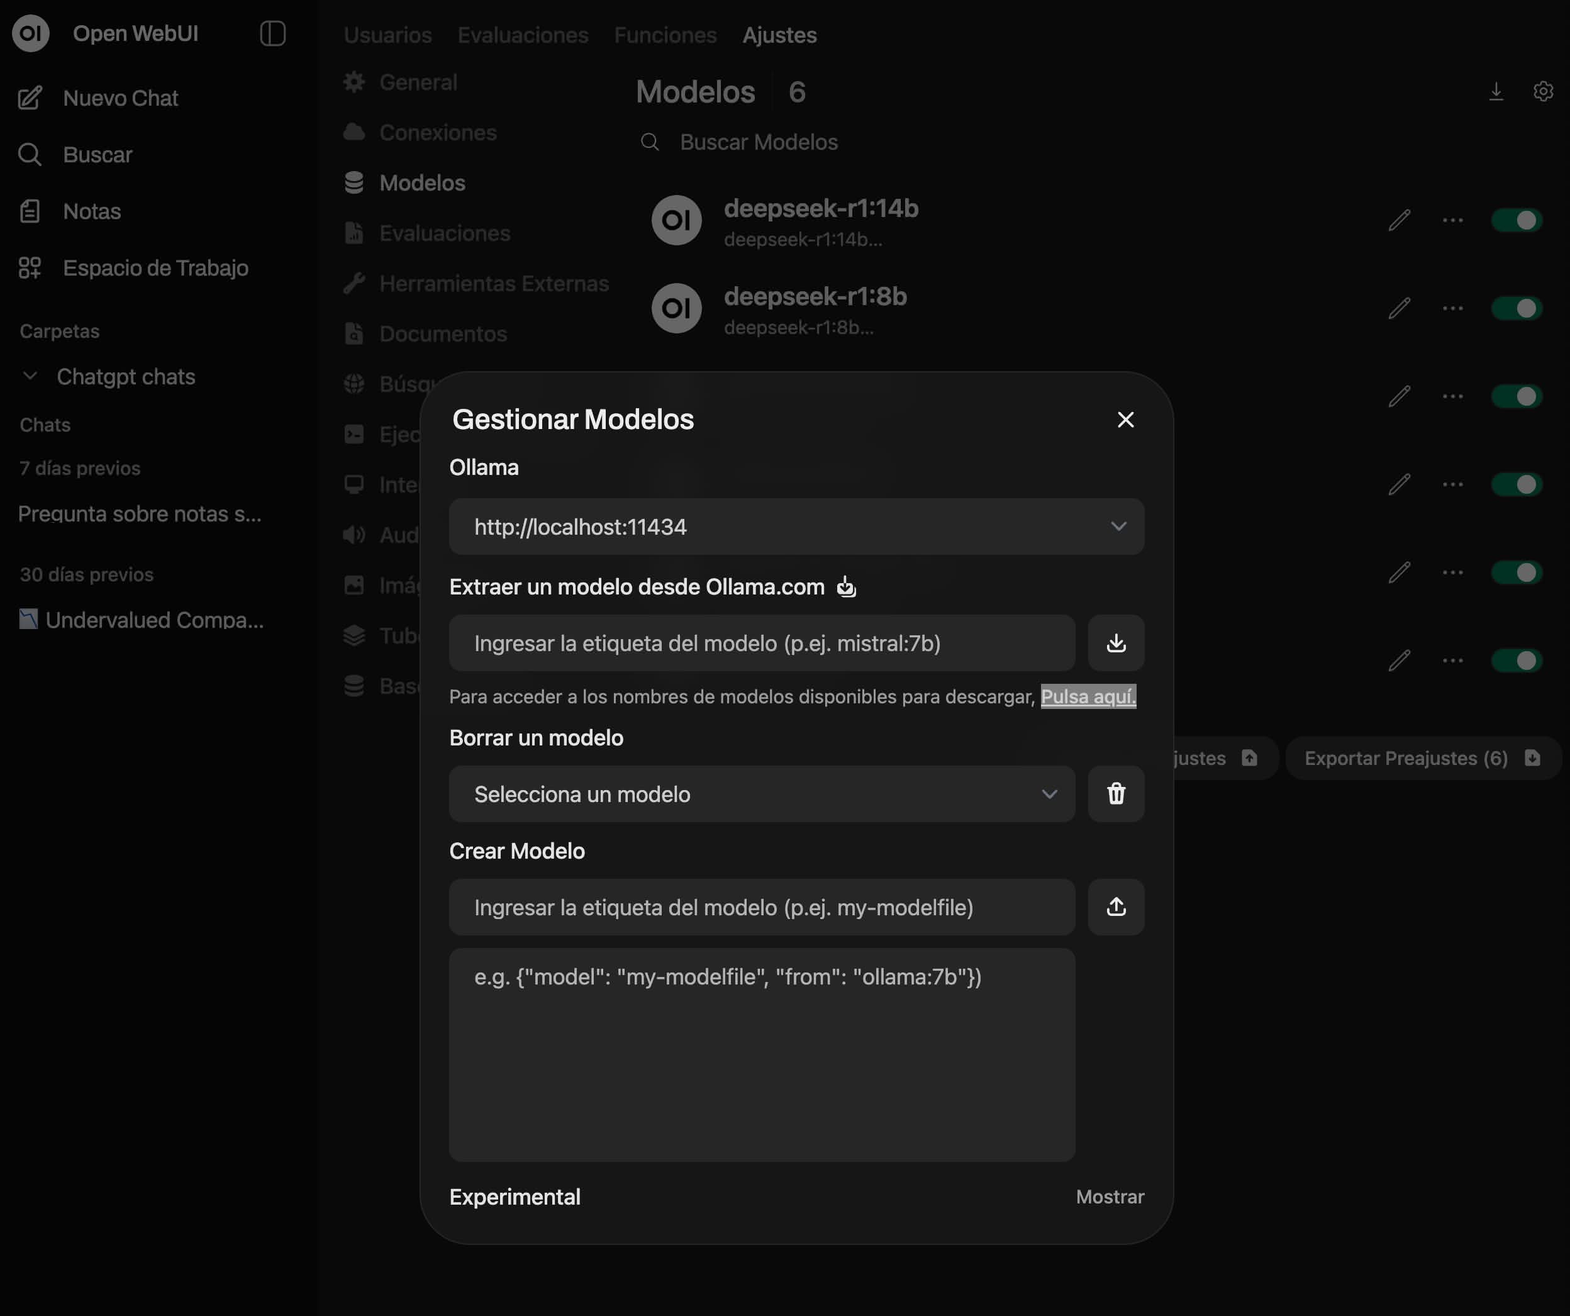Click the models settings gear icon
This screenshot has height=1316, width=1570.
[x=1543, y=91]
